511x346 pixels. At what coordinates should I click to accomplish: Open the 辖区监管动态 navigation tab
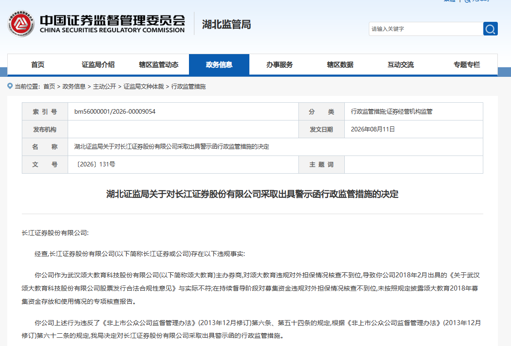click(159, 65)
